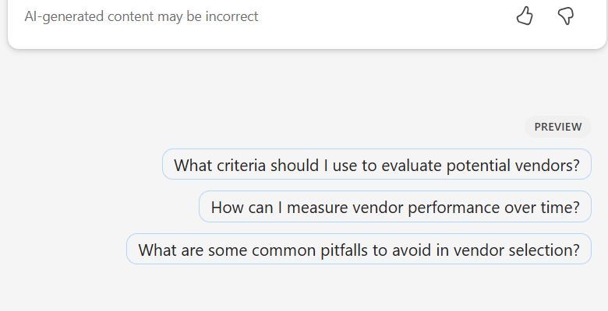This screenshot has height=311, width=608.
Task: Give positive feedback on the answer
Action: tap(525, 16)
